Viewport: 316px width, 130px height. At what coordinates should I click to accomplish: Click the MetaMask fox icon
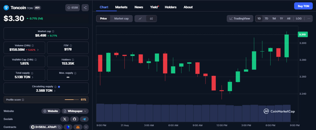tap(78, 127)
